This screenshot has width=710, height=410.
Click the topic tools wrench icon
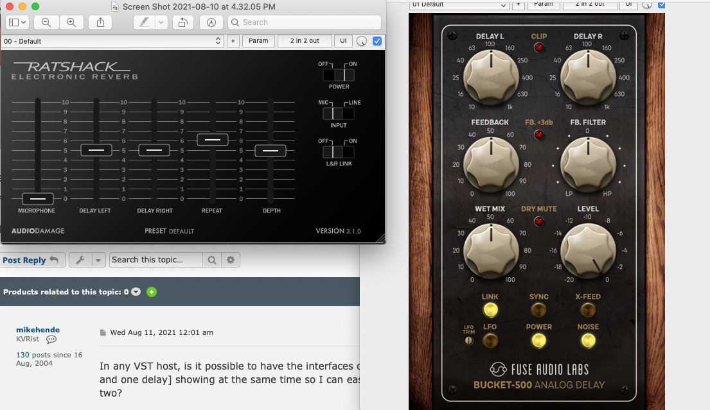tap(80, 260)
